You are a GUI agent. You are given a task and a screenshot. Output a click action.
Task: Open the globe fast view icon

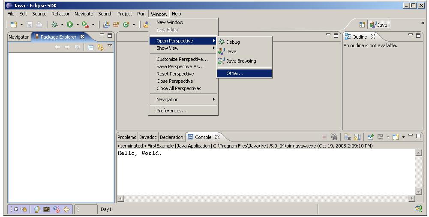36,209
